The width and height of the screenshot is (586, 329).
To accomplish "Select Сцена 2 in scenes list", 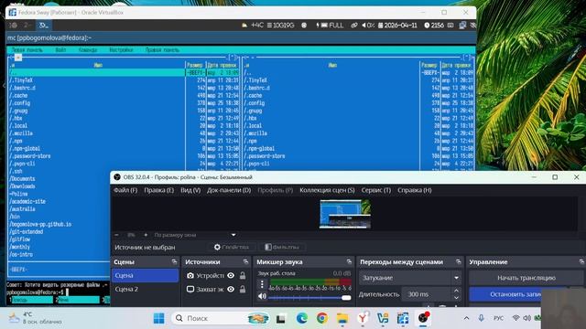I will coord(145,289).
